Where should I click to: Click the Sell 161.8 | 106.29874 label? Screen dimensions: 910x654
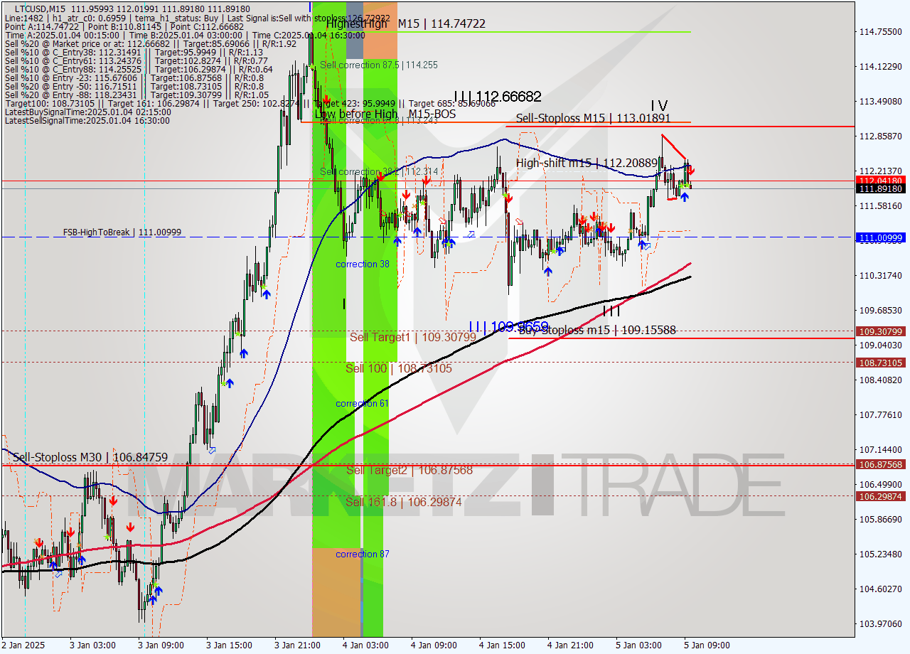coord(404,502)
